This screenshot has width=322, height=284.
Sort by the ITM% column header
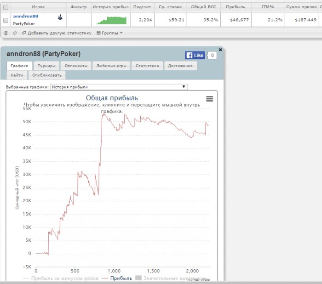[x=268, y=7]
